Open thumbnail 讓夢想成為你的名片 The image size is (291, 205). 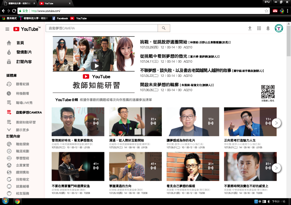pyautogui.click(x=193, y=122)
